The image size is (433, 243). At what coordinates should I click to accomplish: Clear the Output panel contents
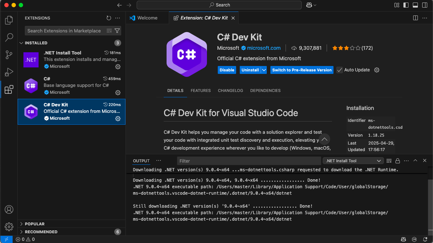click(389, 160)
